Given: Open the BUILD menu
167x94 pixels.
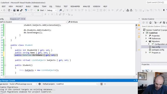Looking at the screenshot, I should point(28,6).
